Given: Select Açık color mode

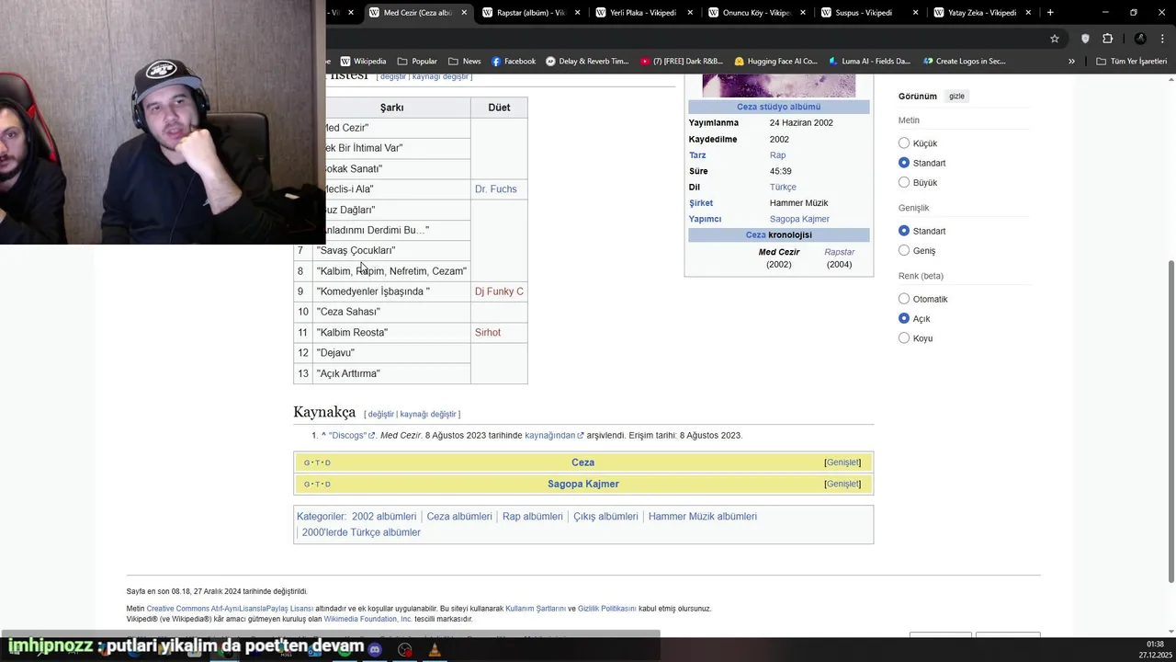Looking at the screenshot, I should click(x=904, y=318).
